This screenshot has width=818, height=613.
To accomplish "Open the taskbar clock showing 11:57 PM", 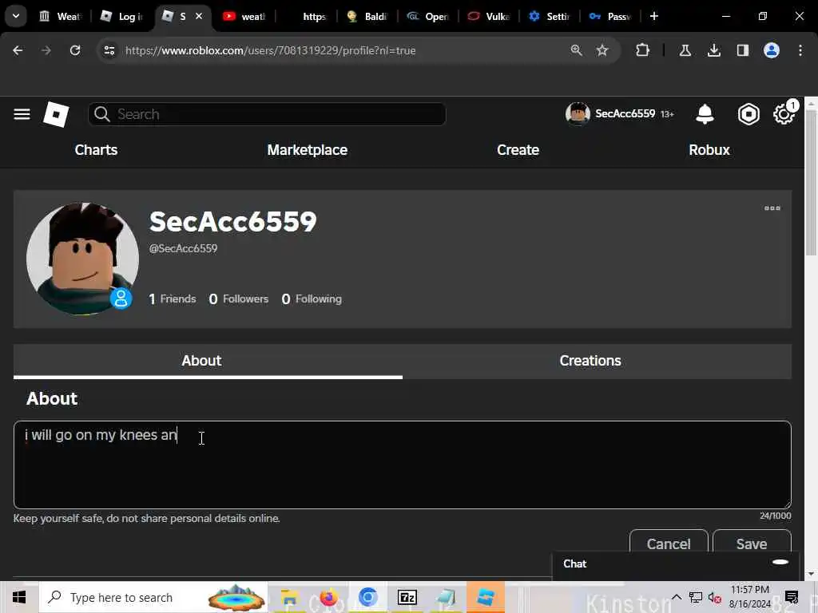I will pos(749,597).
